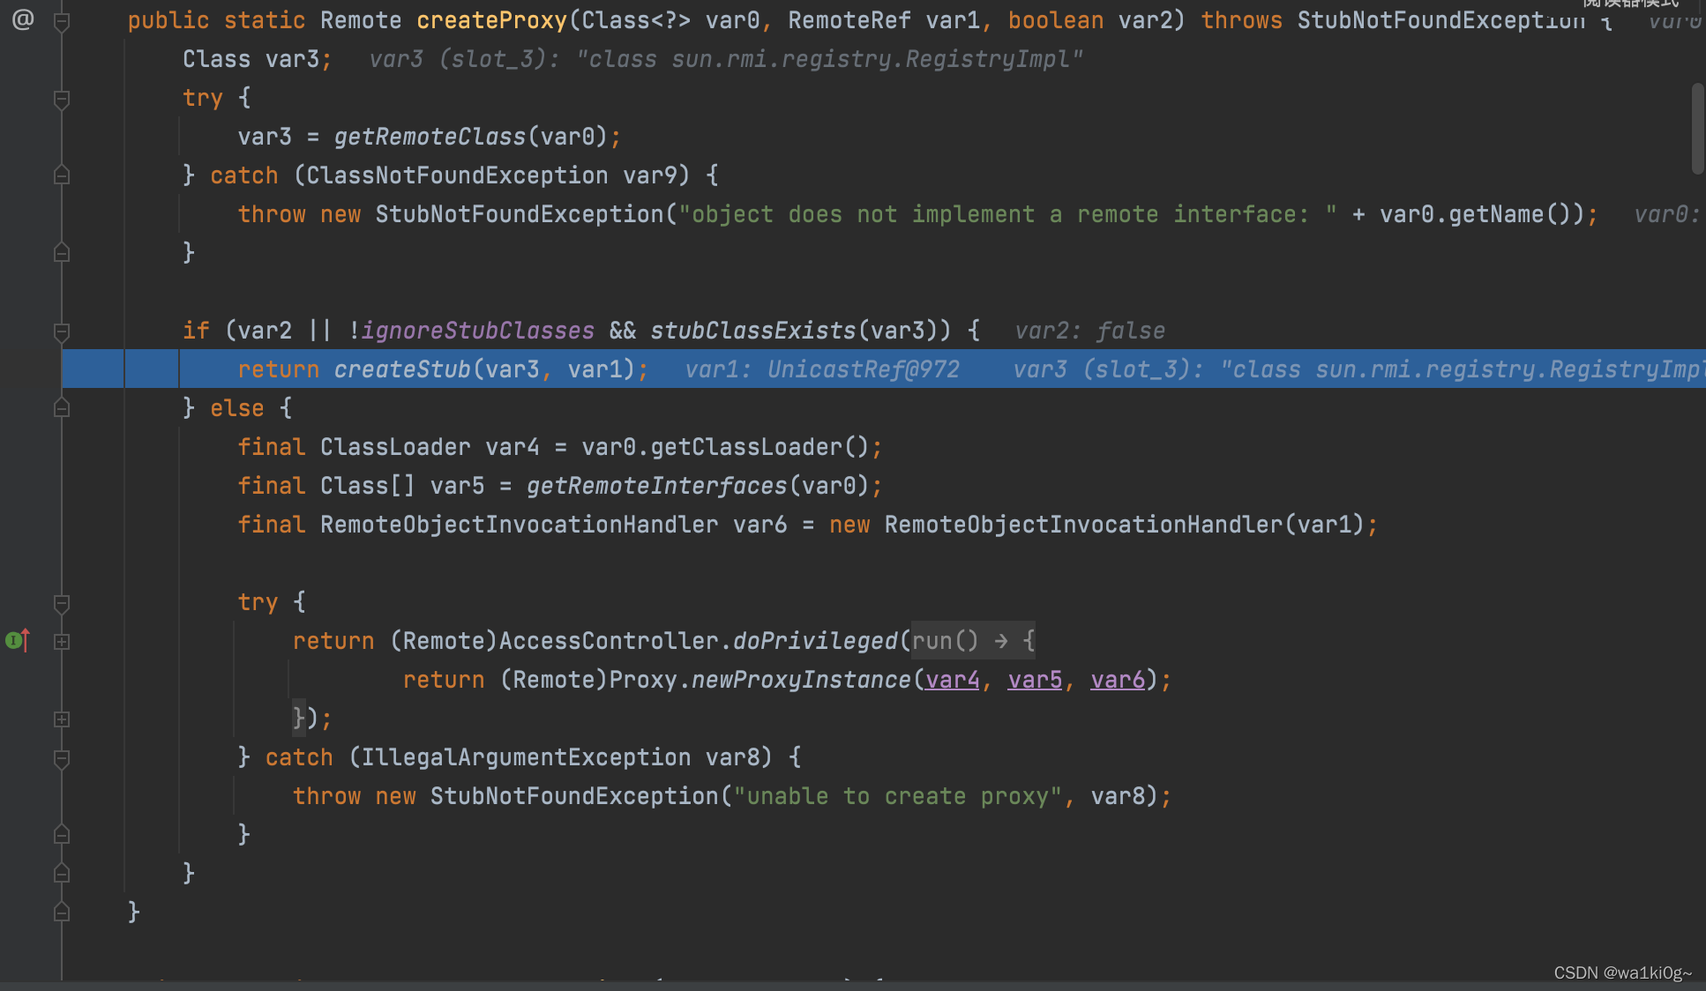Screen dimensions: 1706x991
Task: Collapse the createProxy method fold marker
Action: 62,22
